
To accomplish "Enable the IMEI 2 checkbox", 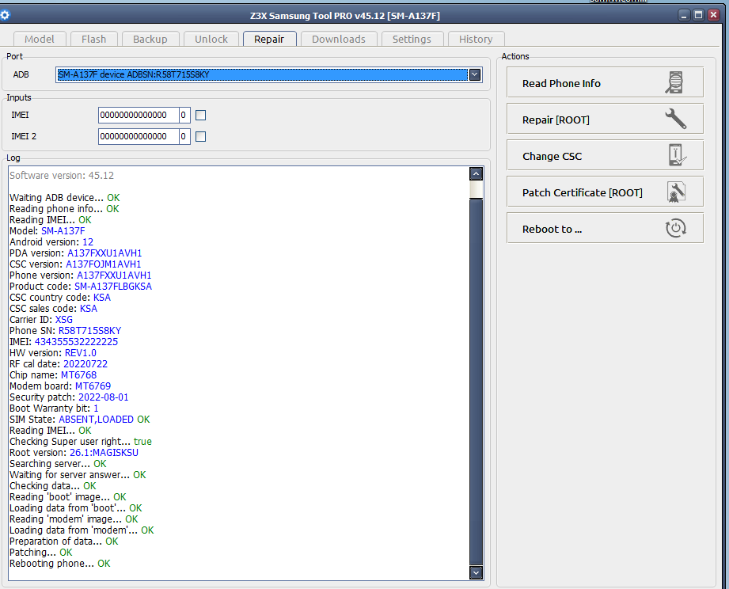I will point(200,136).
